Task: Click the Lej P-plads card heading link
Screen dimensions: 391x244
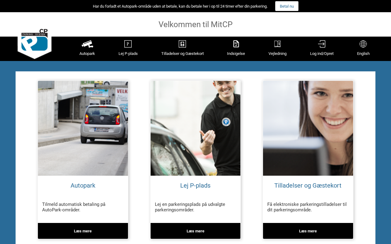Action: click(x=195, y=185)
